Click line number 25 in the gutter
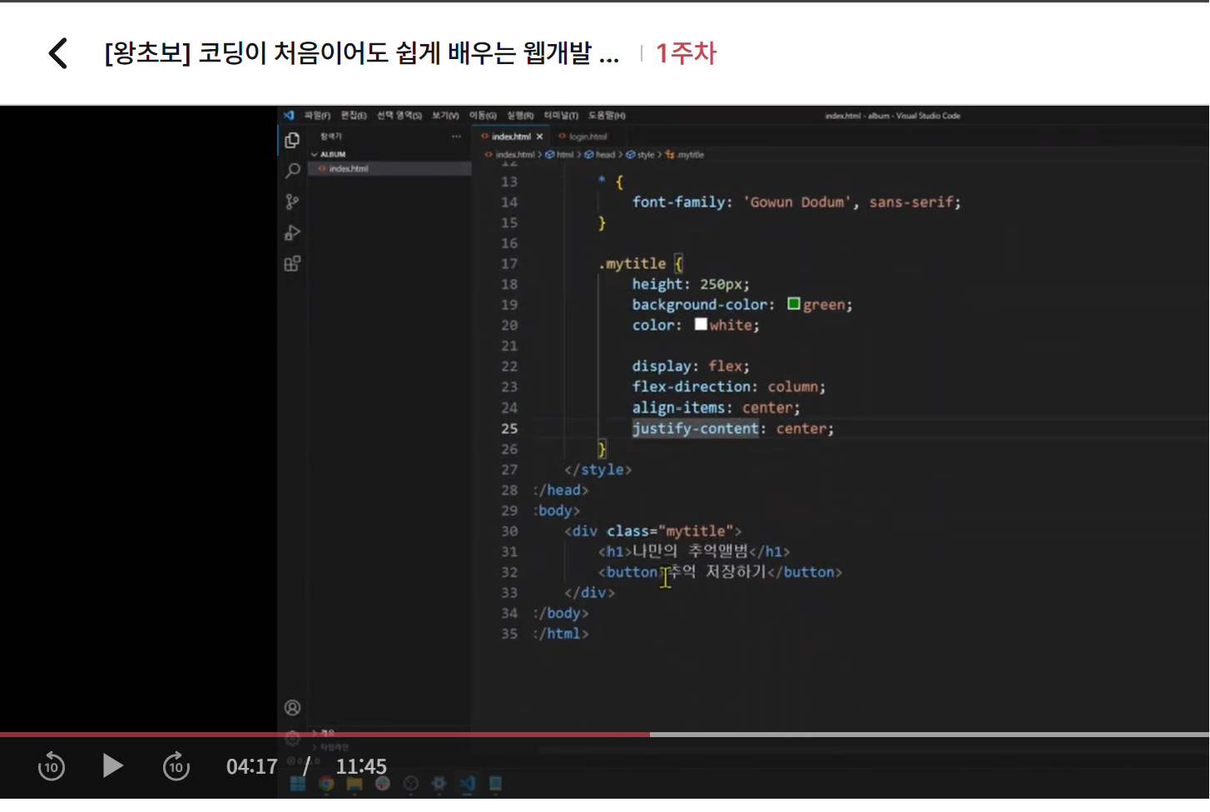1210x812 pixels. (x=509, y=428)
